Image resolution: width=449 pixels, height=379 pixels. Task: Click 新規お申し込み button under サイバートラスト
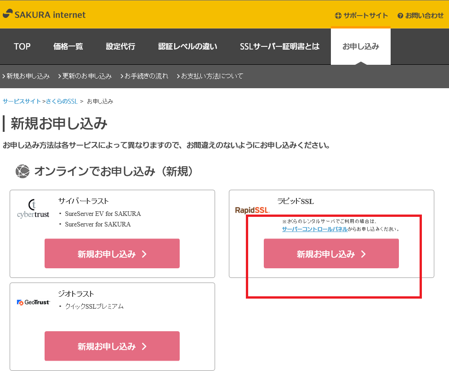click(x=112, y=254)
